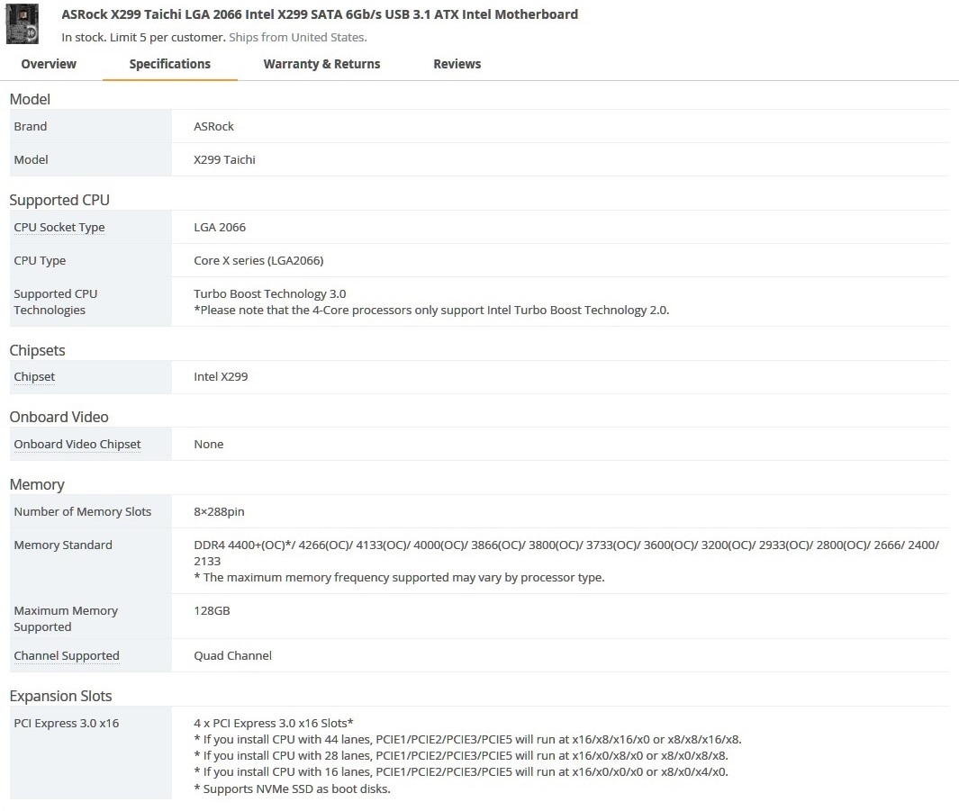959x811 pixels.
Task: Select the Quad Channel value
Action: coord(232,656)
